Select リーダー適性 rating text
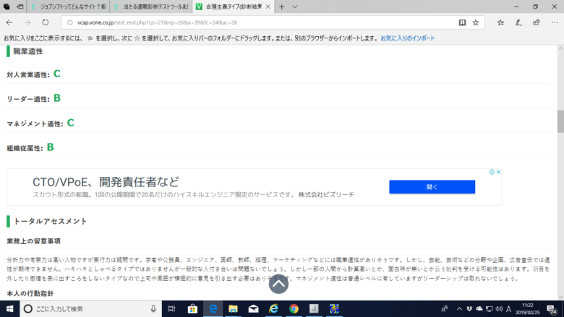The height and width of the screenshot is (317, 564). point(33,98)
